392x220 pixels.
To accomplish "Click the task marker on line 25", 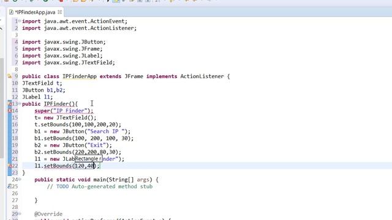I will point(10,186).
